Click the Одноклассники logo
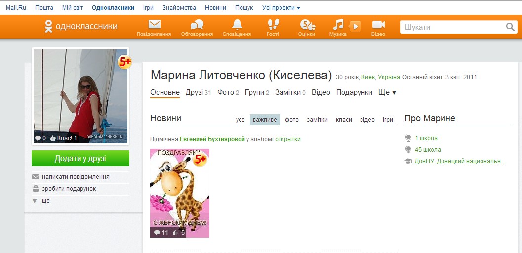The image size is (522, 253). 81,26
